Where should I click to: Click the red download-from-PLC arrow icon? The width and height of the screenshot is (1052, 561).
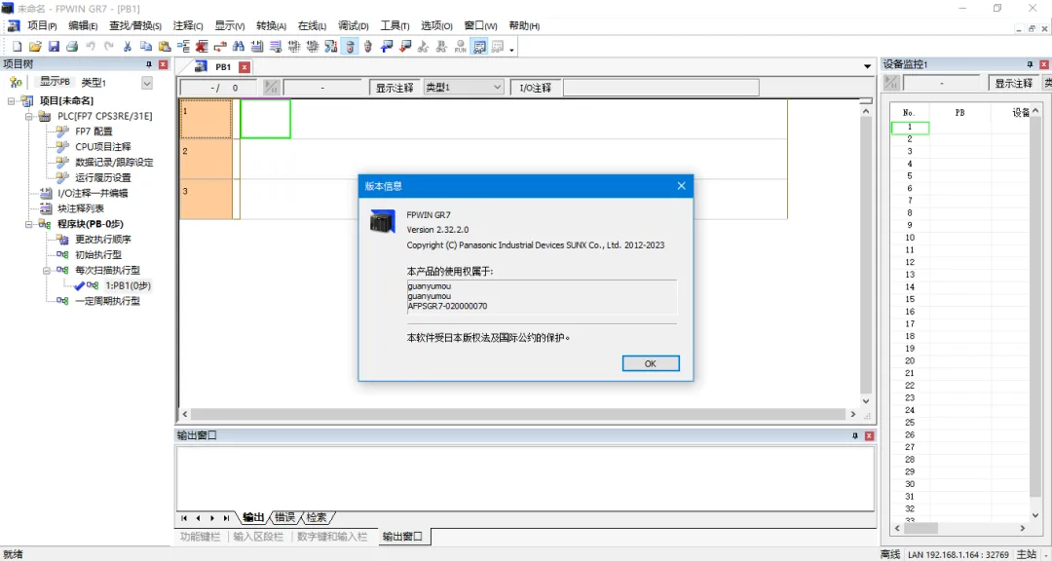pos(404,47)
